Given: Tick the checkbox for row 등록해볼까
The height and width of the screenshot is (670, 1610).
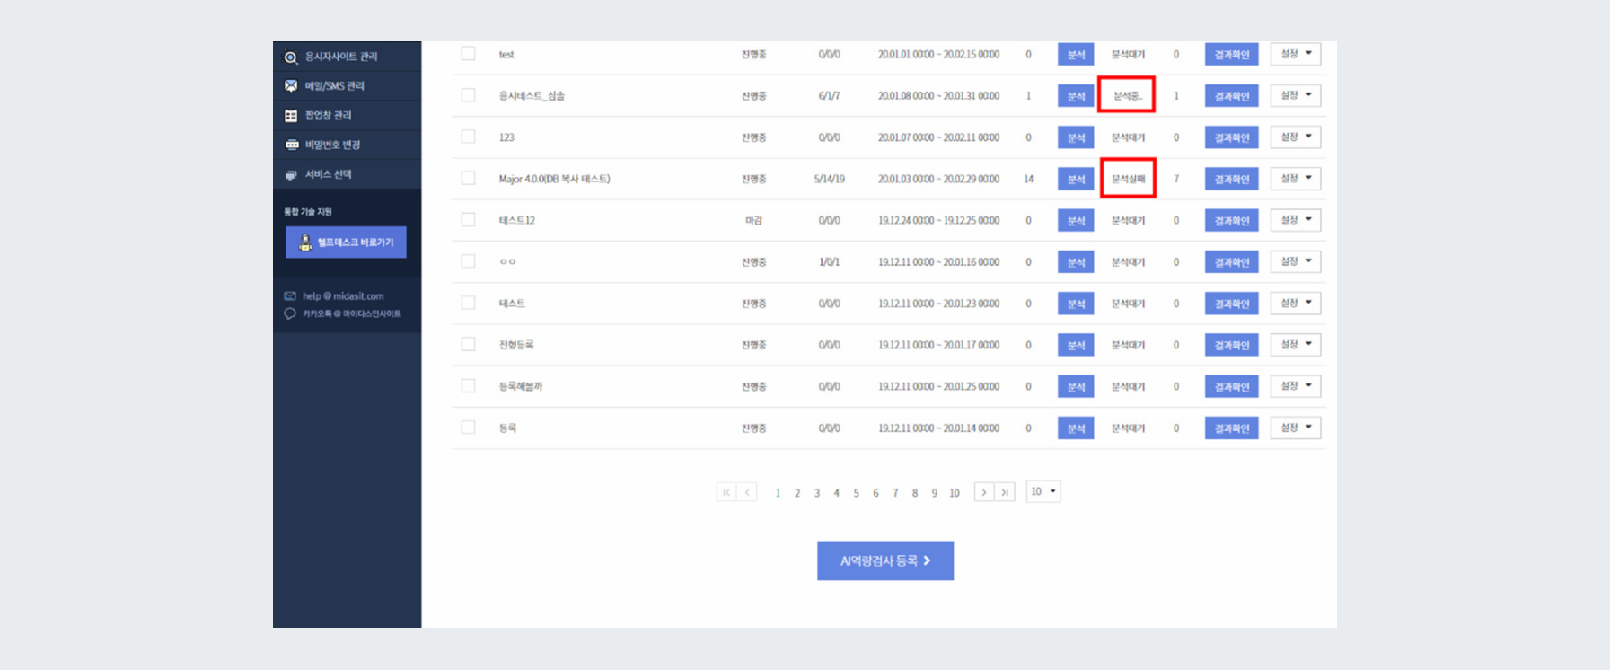Looking at the screenshot, I should [x=468, y=385].
